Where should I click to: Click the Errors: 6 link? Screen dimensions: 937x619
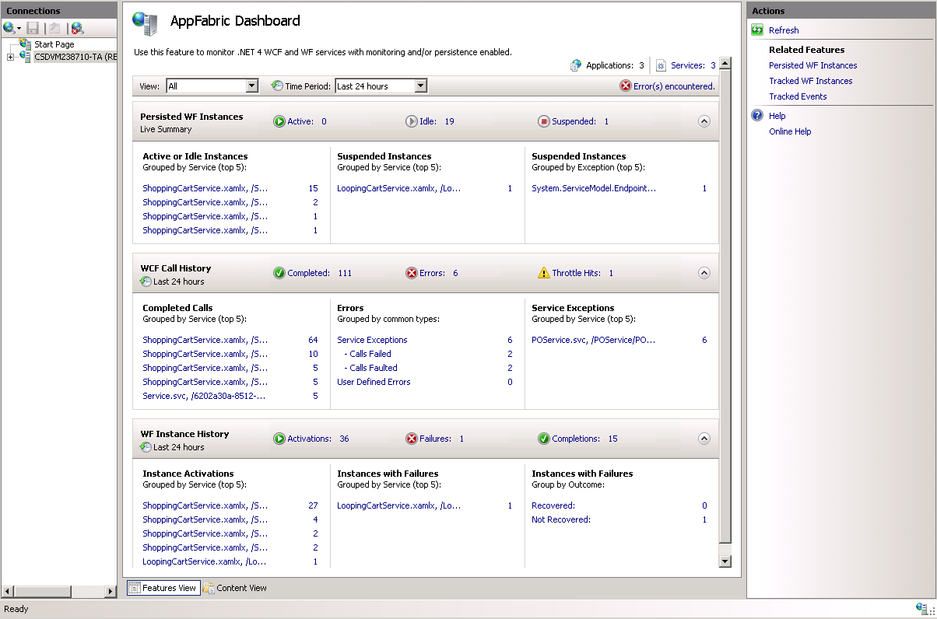pyautogui.click(x=439, y=273)
